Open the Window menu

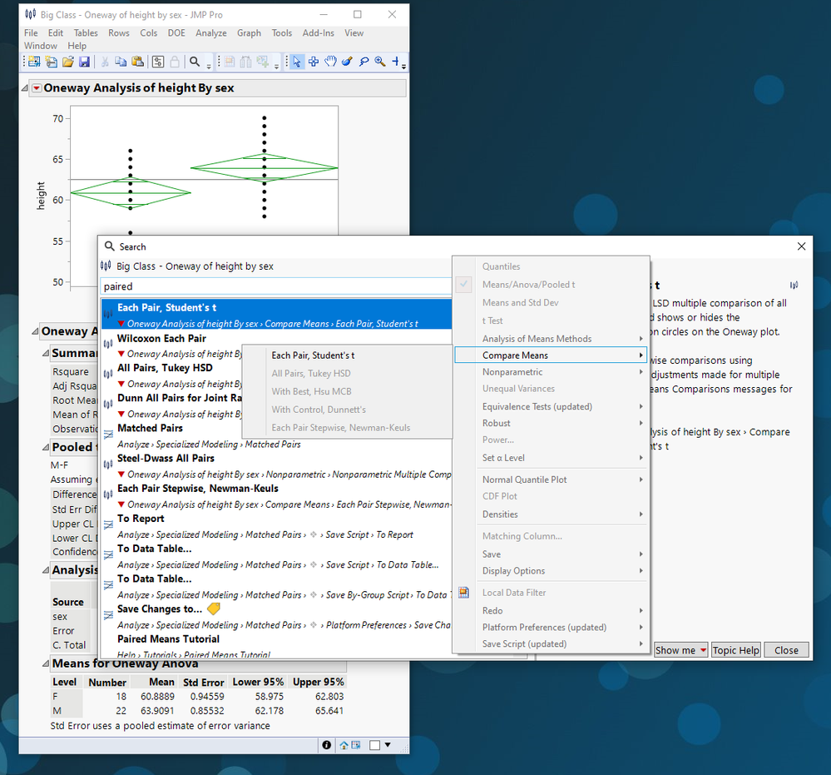(x=40, y=46)
